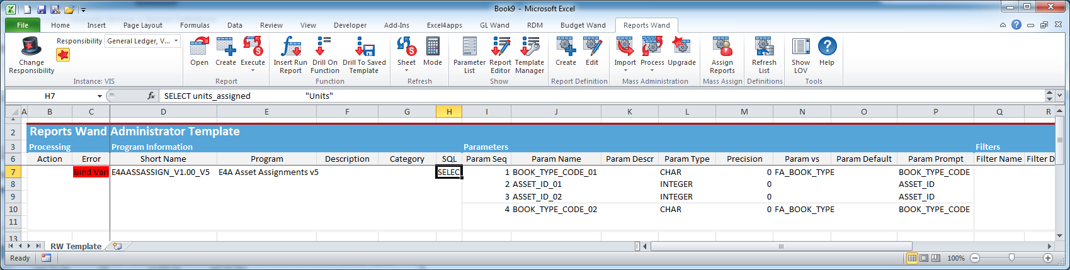Expand the Process dropdown arrow
Image resolution: width=1070 pixels, height=270 pixels.
coord(652,70)
